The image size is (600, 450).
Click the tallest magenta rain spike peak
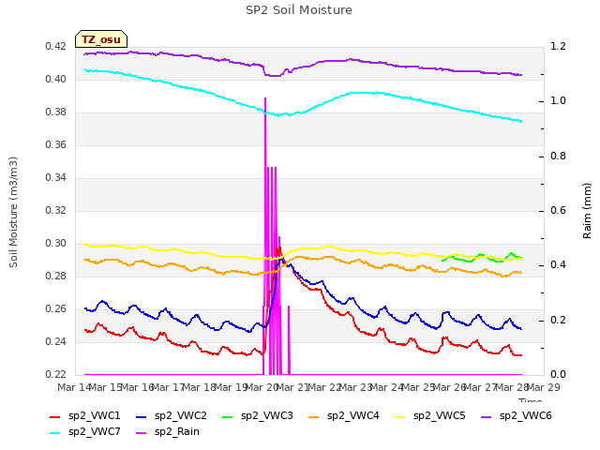(265, 99)
